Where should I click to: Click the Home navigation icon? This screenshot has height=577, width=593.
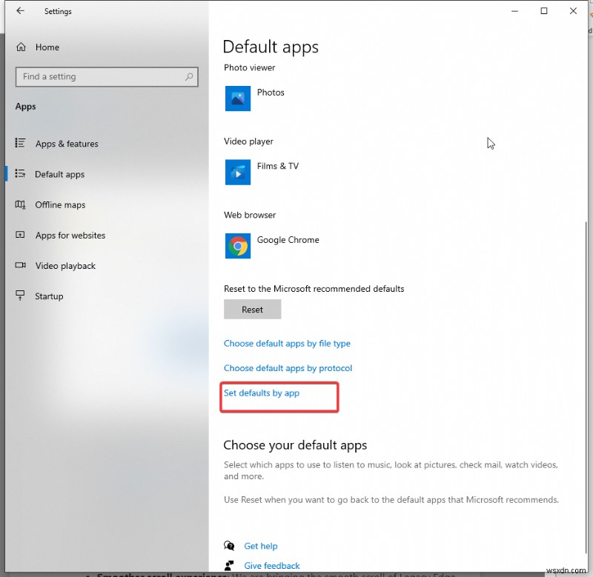coord(21,47)
